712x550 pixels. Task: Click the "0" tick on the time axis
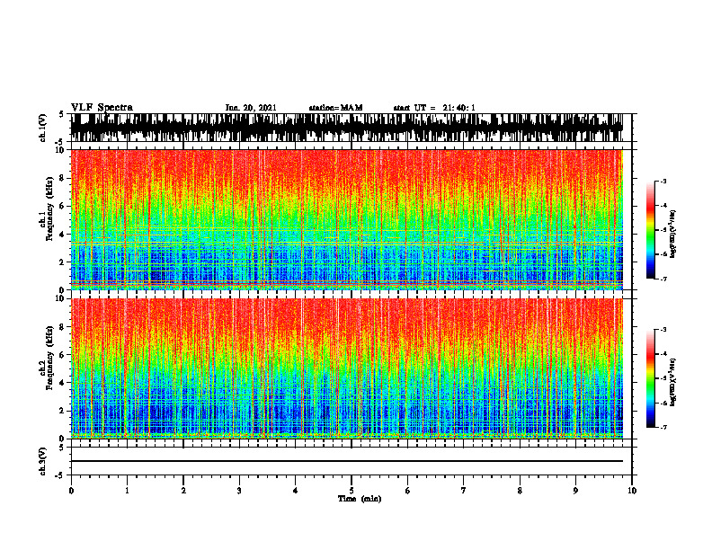(x=71, y=491)
